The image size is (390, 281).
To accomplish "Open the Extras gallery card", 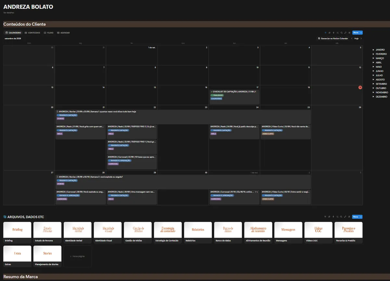I will click(17, 256).
